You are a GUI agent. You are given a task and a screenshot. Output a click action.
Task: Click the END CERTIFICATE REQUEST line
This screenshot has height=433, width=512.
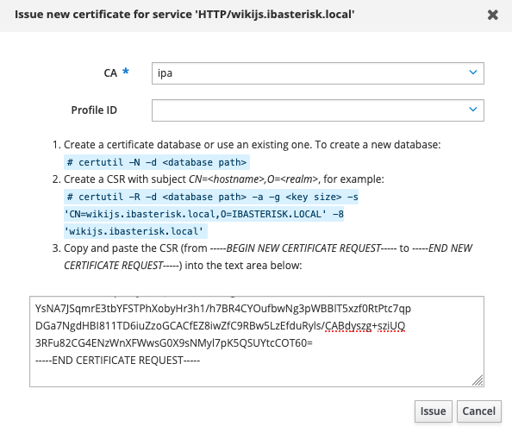point(117,361)
